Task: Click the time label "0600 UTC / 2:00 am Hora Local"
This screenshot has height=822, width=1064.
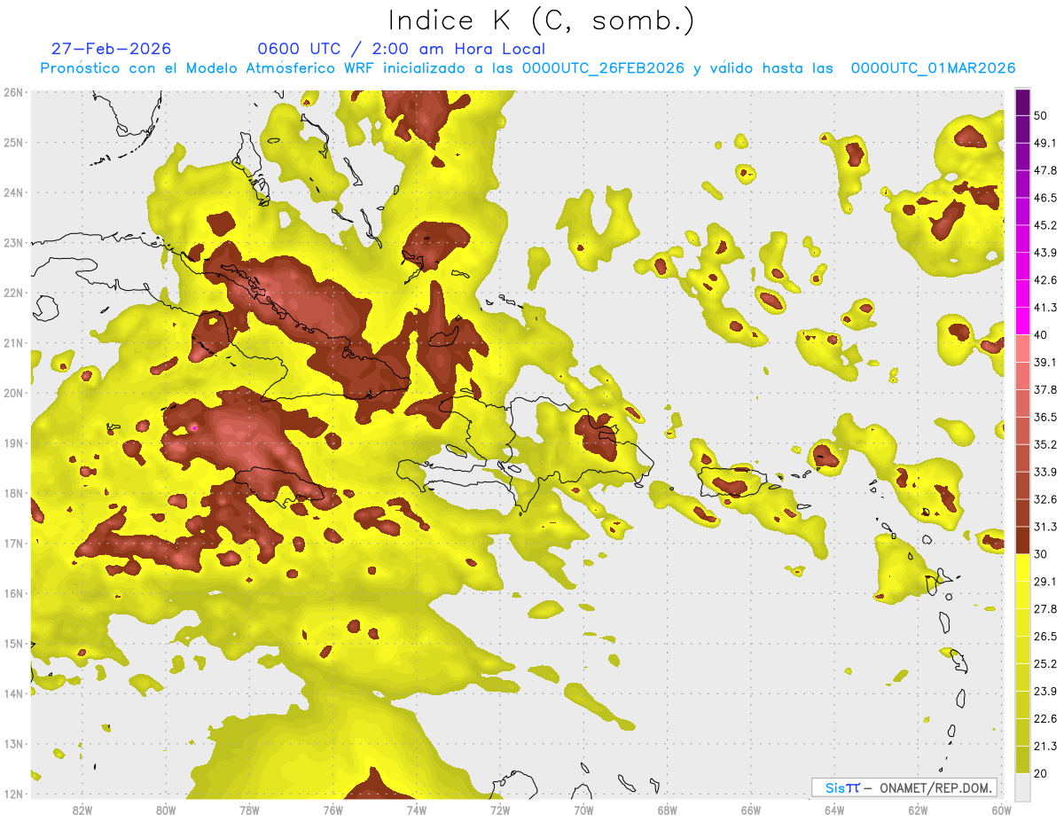Action: coord(402,49)
